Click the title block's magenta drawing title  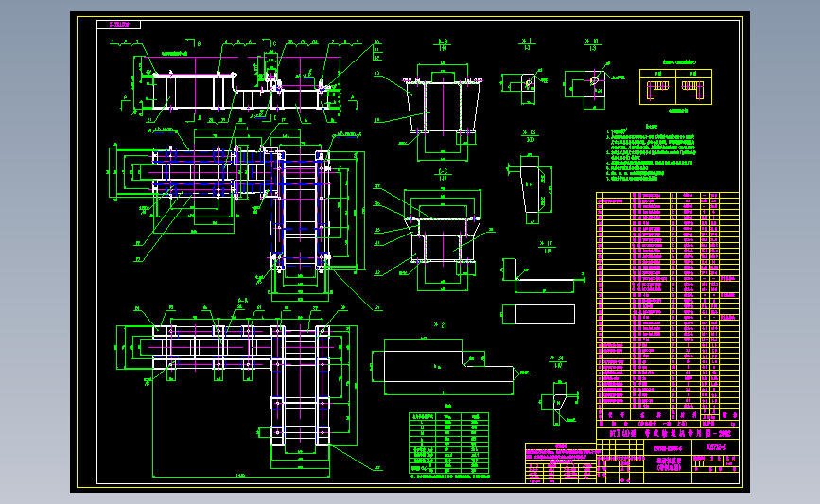coord(670,463)
